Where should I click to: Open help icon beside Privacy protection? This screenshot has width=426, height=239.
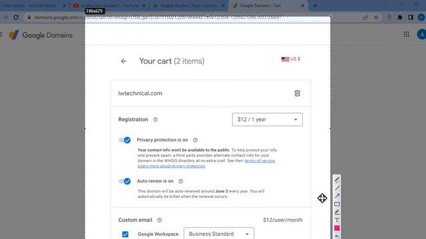pyautogui.click(x=195, y=140)
